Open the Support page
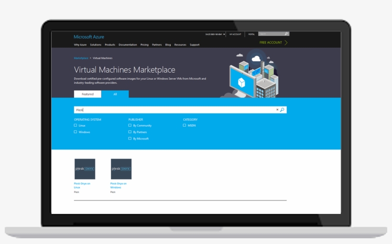Image resolution: width=392 pixels, height=244 pixels. [x=195, y=45]
